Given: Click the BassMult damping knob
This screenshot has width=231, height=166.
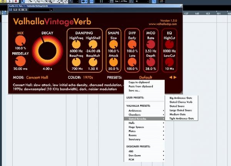Looking at the screenshot, I should (x=93, y=62).
